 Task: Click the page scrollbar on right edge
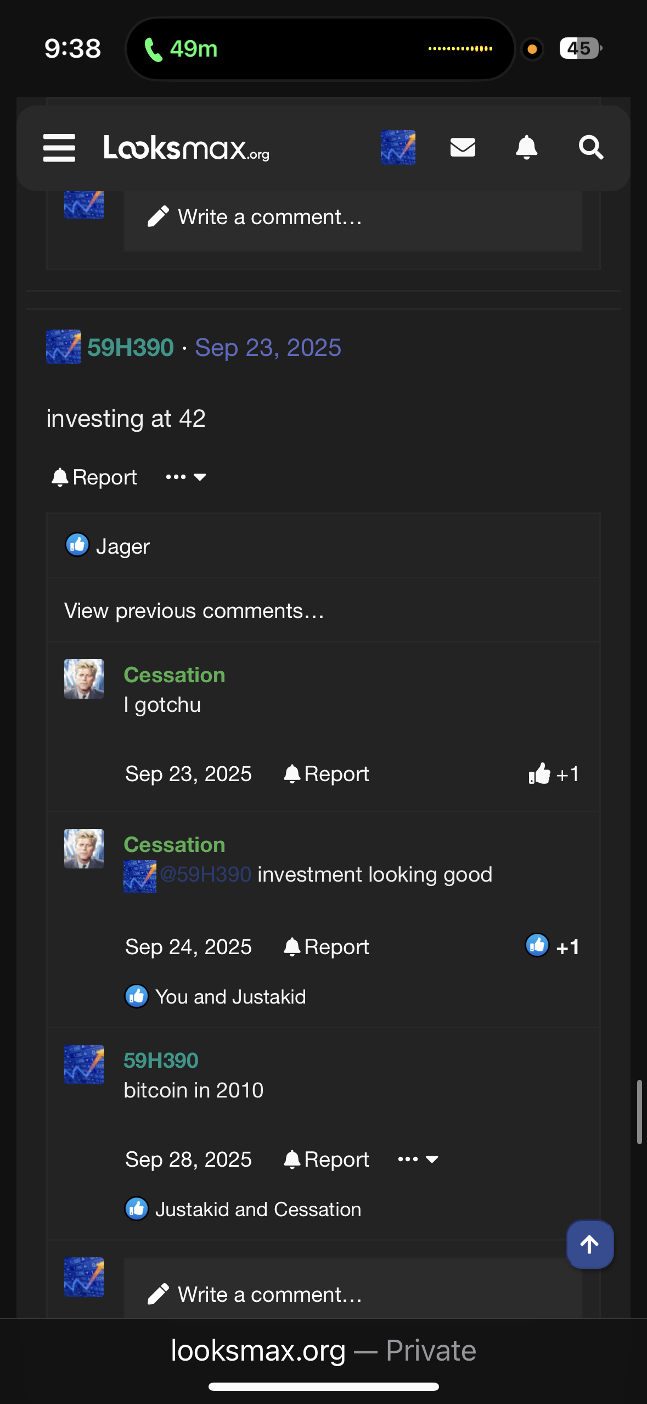point(639,1112)
